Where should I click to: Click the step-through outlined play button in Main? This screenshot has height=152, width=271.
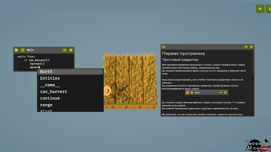click(x=23, y=50)
